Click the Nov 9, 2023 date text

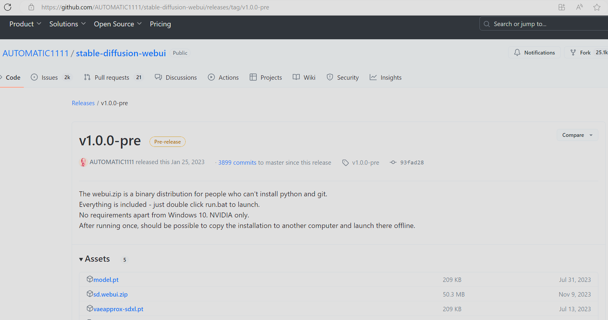(x=575, y=294)
